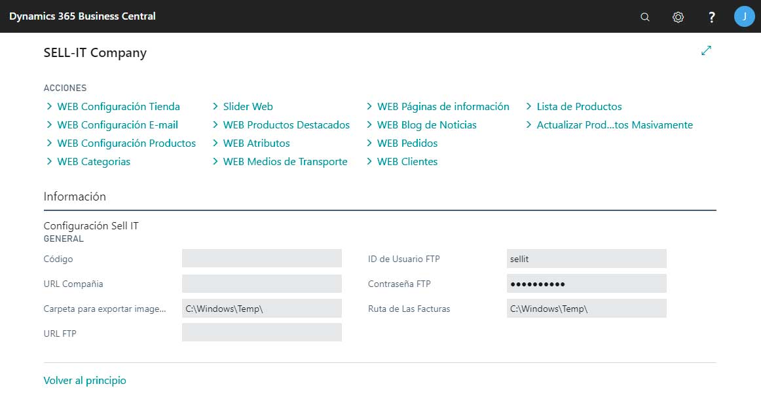Open the search magnifier icon
Image resolution: width=761 pixels, height=401 pixels.
click(644, 17)
